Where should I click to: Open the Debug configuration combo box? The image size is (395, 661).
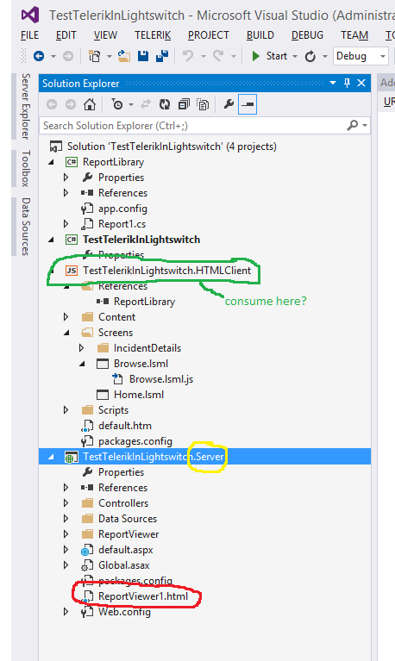[x=361, y=56]
